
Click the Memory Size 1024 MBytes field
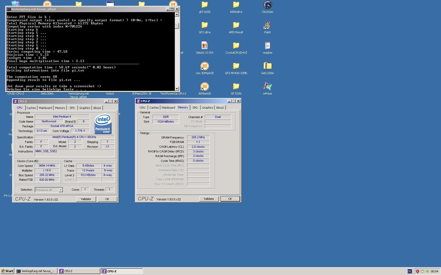click(166, 122)
